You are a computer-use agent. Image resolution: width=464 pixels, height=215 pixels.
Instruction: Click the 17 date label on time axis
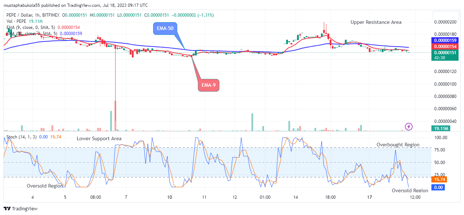click(369, 197)
